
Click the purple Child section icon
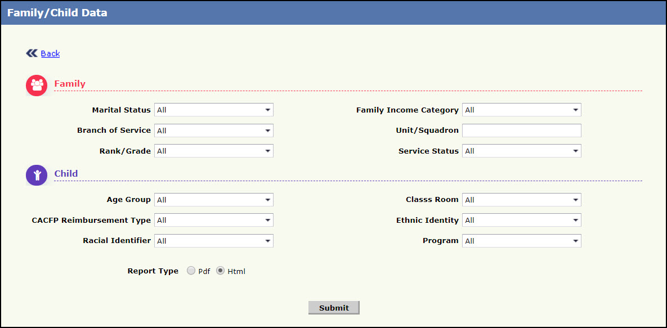pyautogui.click(x=37, y=175)
